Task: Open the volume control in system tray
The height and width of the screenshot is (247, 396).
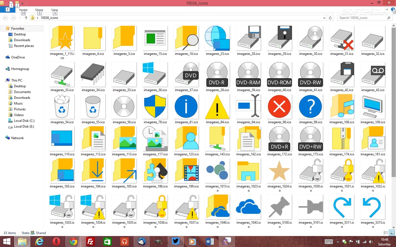Action: coord(371,242)
